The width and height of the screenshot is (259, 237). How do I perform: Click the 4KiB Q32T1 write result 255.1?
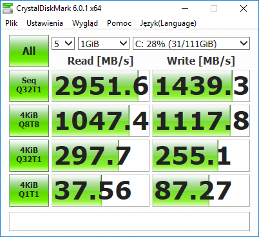pos(201,156)
